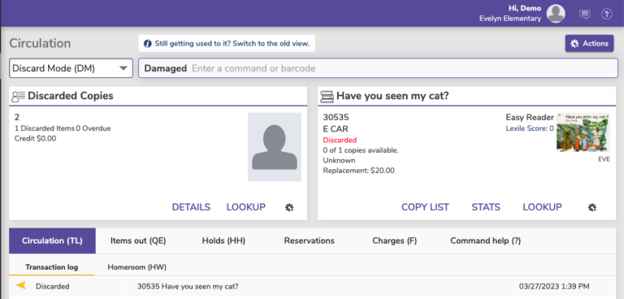Open the Charges (F) tab
This screenshot has width=624, height=299.
394,240
